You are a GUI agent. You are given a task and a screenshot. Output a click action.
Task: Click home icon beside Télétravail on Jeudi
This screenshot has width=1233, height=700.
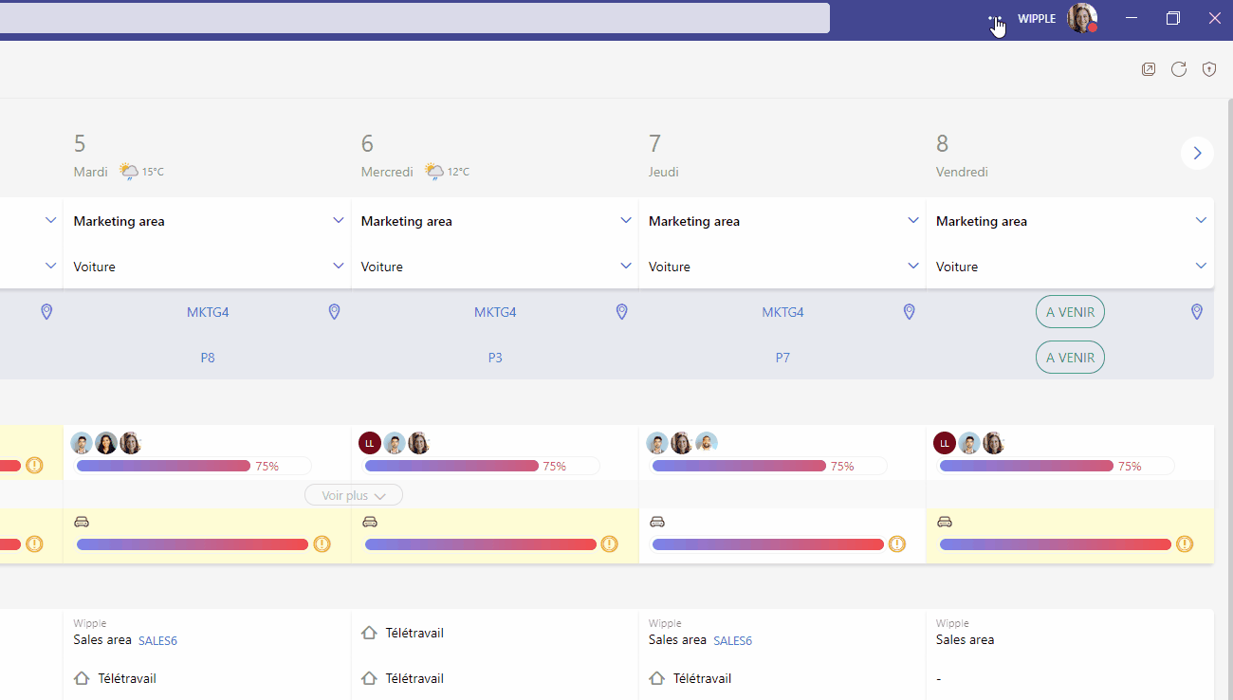(x=656, y=678)
